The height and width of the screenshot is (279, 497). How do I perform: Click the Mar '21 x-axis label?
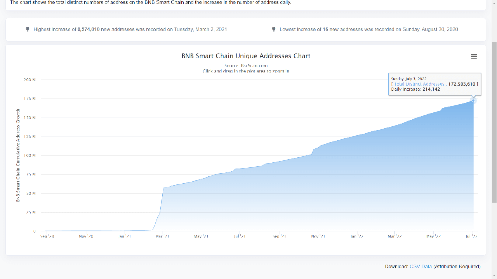point(162,236)
